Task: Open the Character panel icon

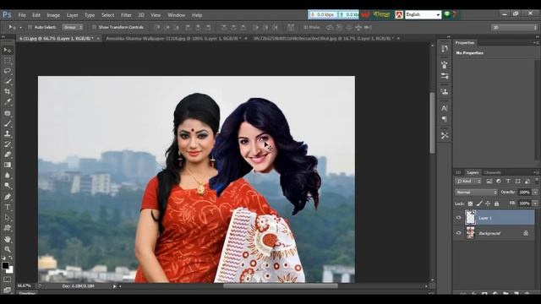Action: tap(445, 108)
